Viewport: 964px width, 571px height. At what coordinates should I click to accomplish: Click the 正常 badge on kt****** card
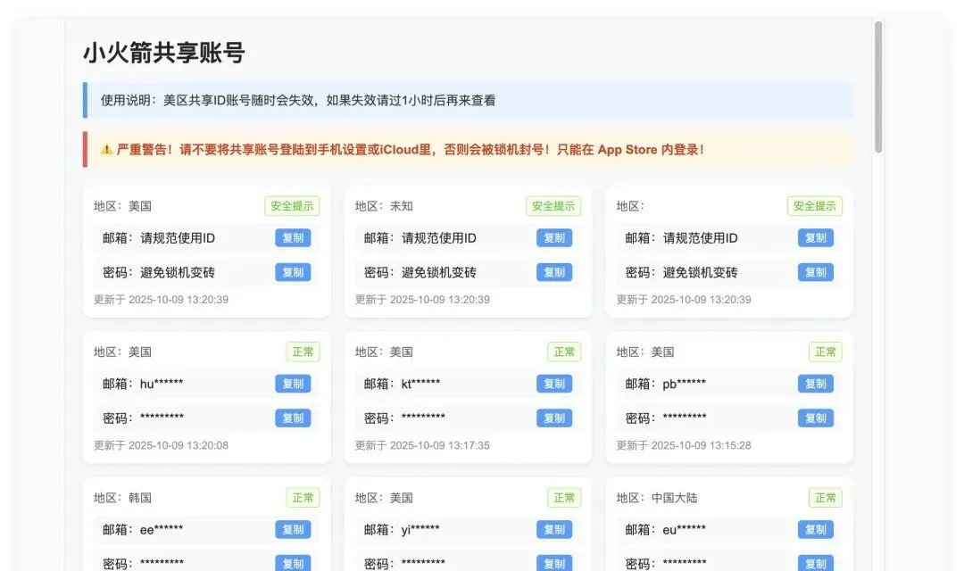[x=564, y=352]
